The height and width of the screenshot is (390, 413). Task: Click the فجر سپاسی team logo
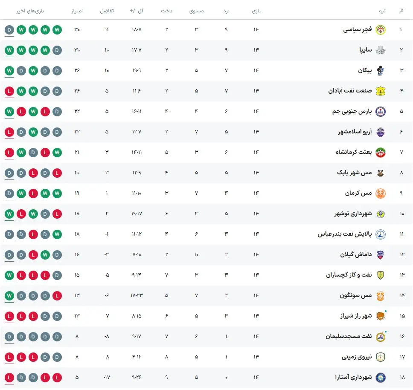click(x=380, y=30)
